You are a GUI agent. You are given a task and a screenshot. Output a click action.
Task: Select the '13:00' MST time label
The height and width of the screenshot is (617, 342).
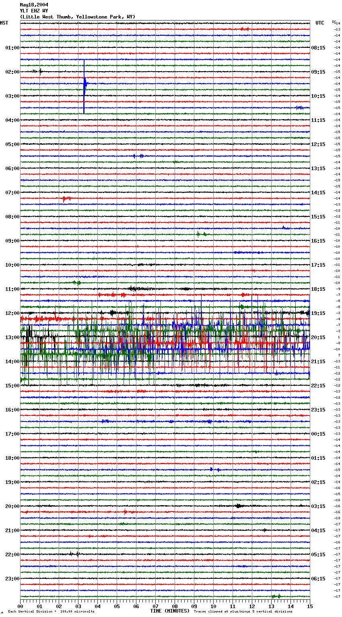(12, 337)
